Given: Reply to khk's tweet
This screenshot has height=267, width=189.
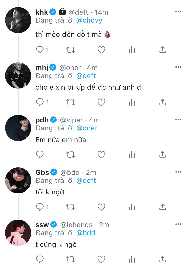Looking at the screenshot, I should click(40, 50).
